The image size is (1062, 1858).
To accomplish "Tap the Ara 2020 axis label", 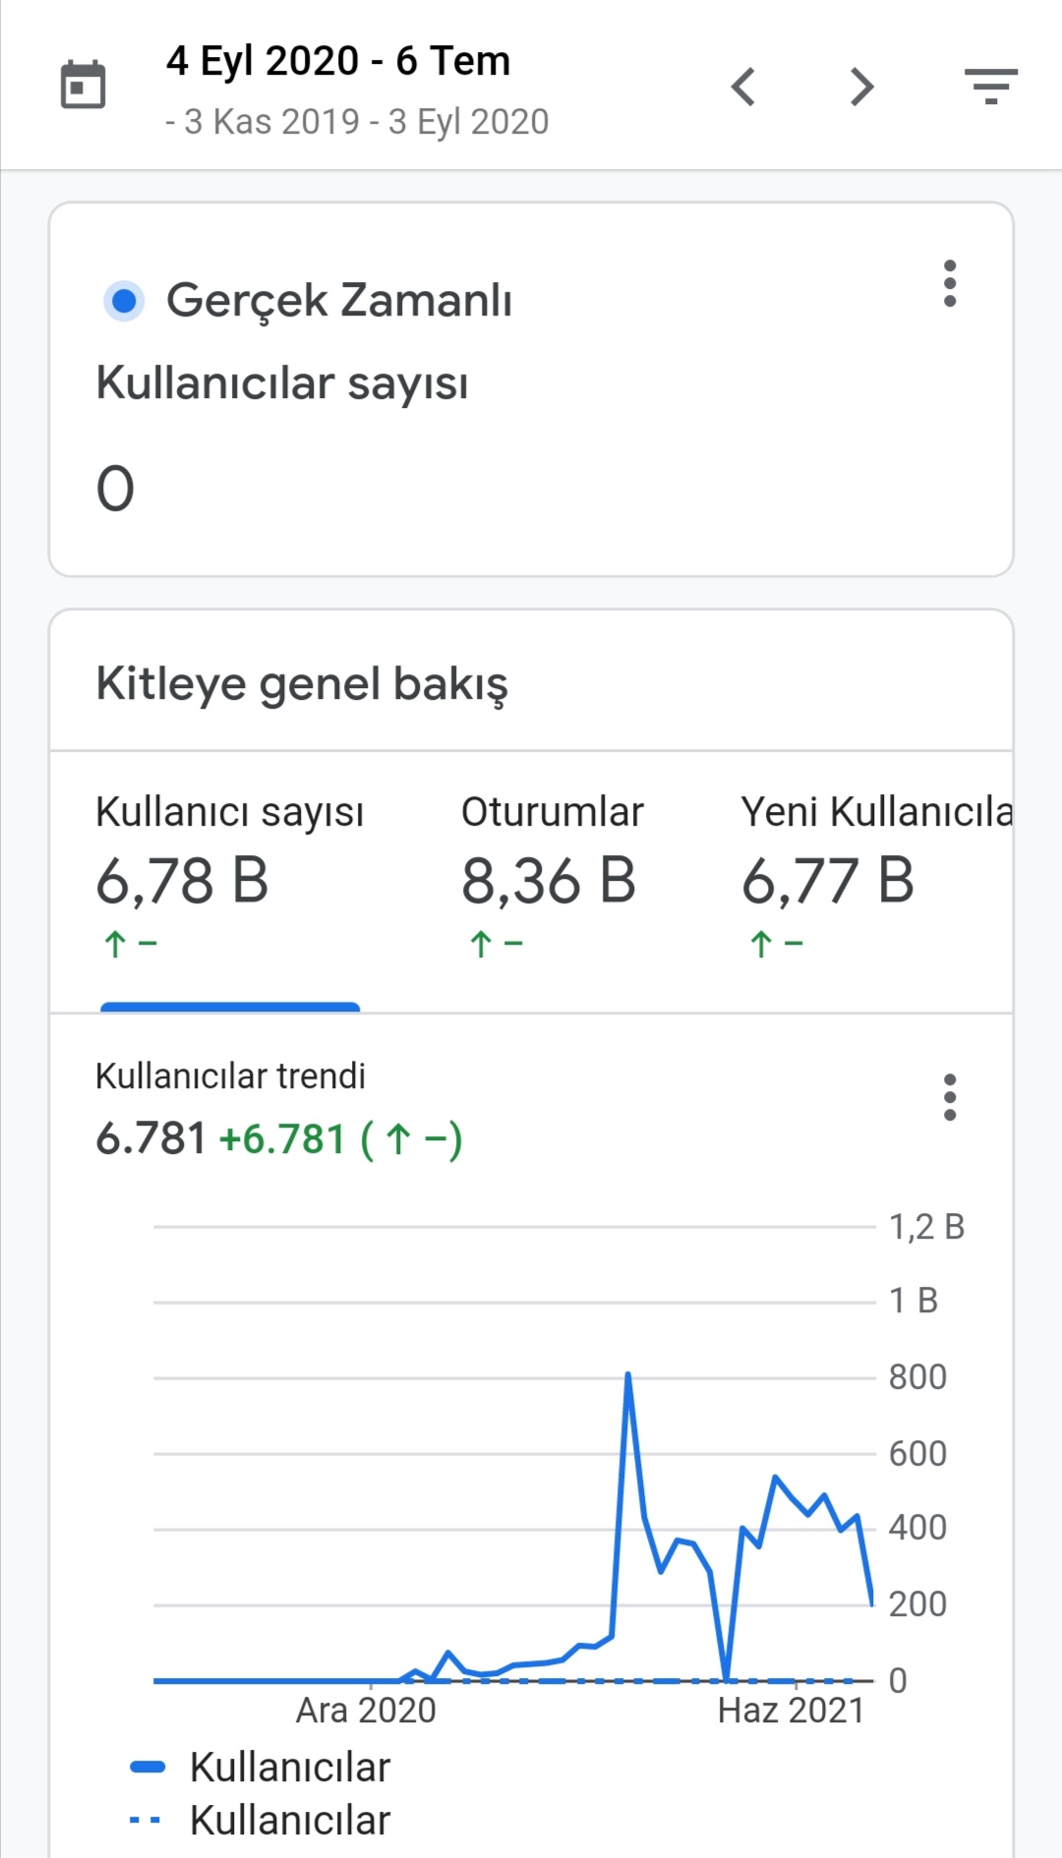I will pos(366,1711).
